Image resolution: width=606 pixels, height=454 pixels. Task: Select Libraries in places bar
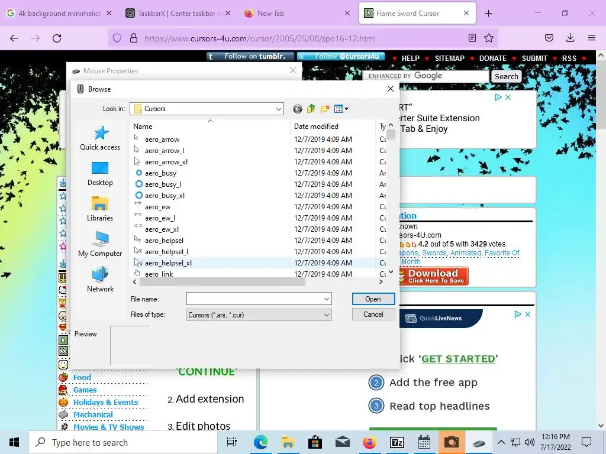point(100,209)
